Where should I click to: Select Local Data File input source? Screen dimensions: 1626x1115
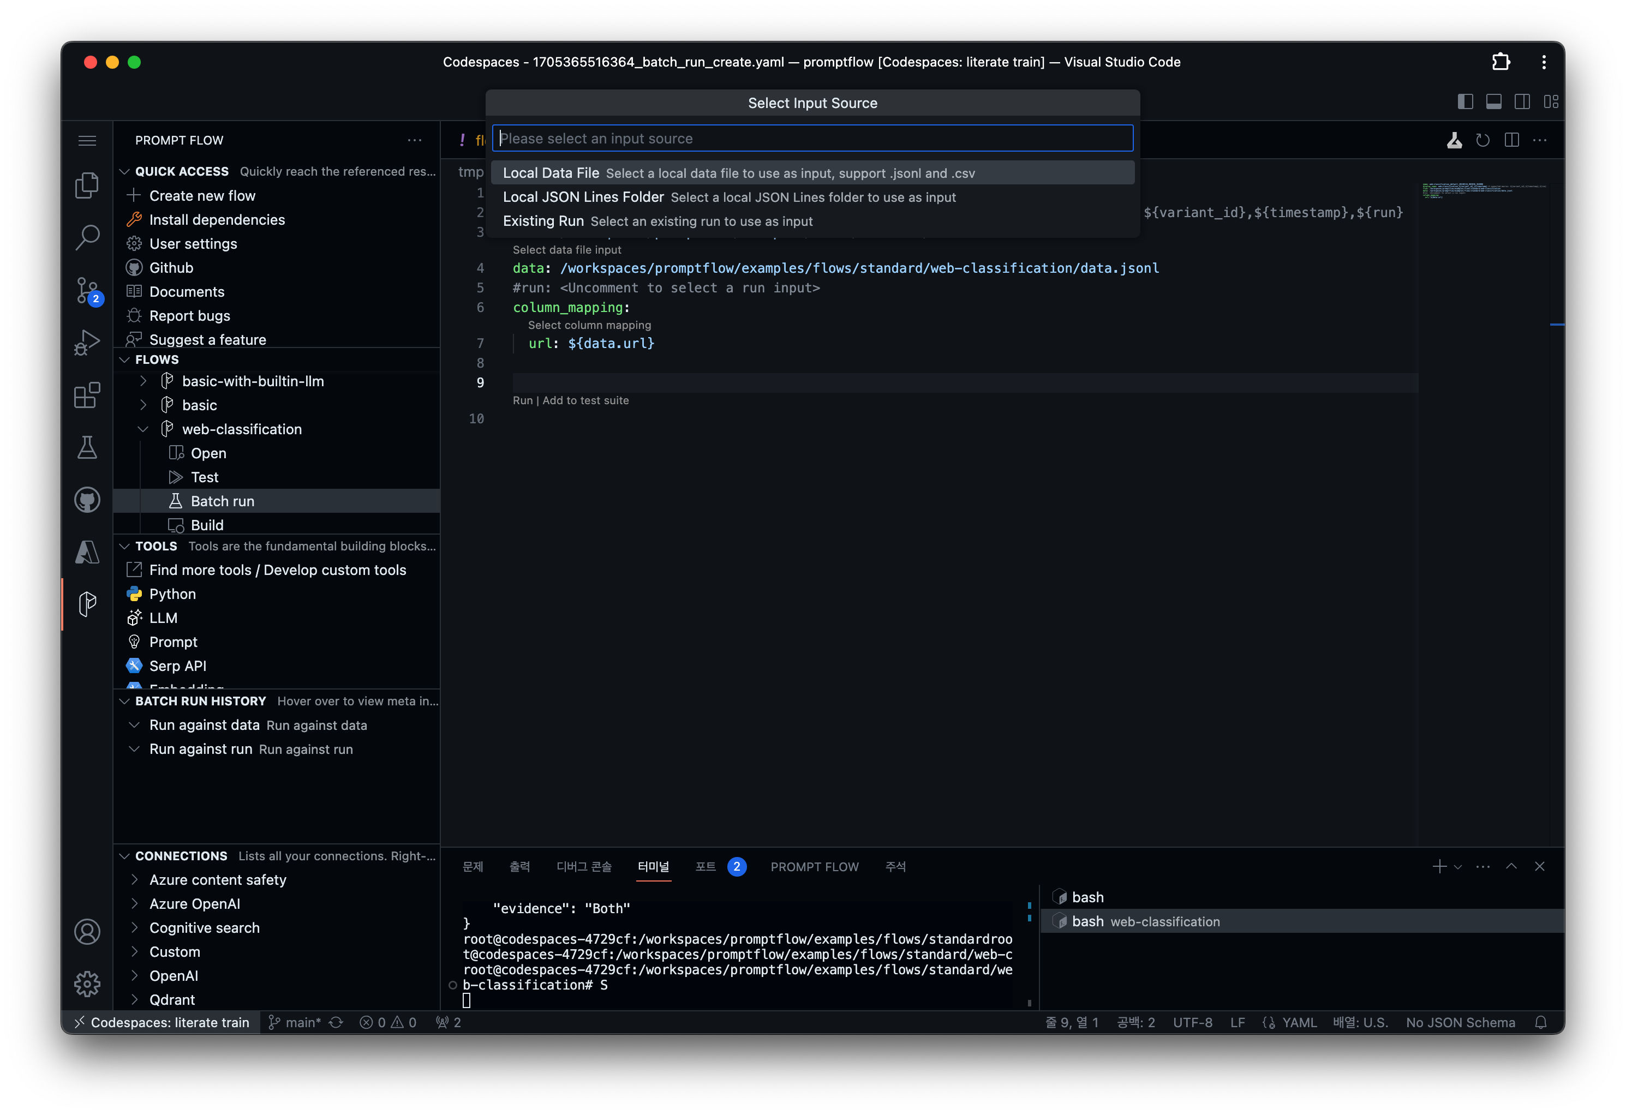click(x=812, y=173)
